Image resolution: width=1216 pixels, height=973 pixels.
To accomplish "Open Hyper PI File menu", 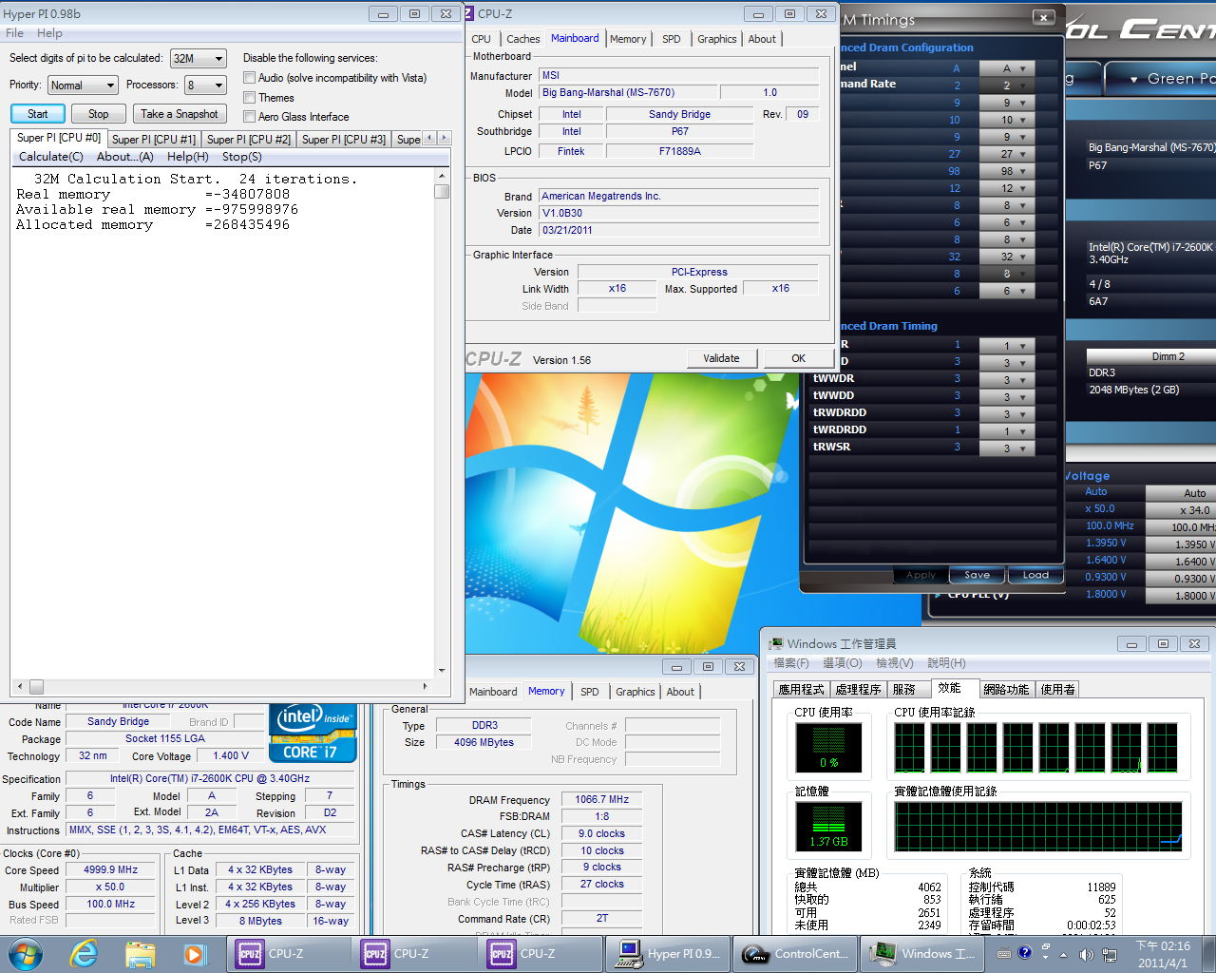I will (15, 33).
